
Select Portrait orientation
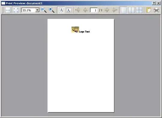click(x=61, y=10)
